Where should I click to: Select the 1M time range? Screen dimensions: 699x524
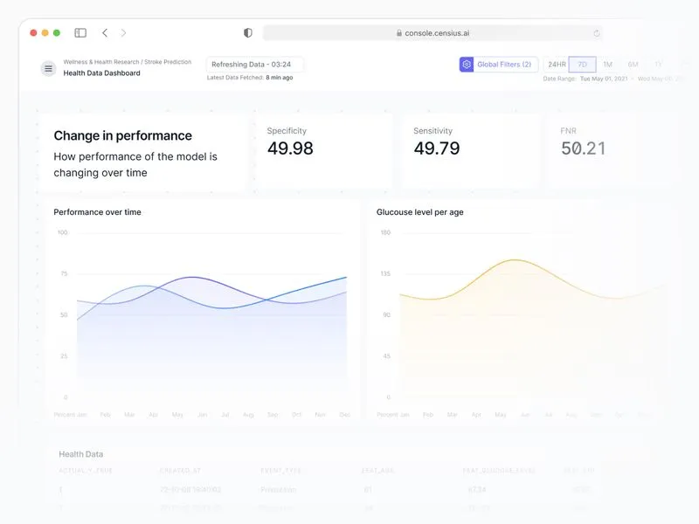(x=607, y=64)
